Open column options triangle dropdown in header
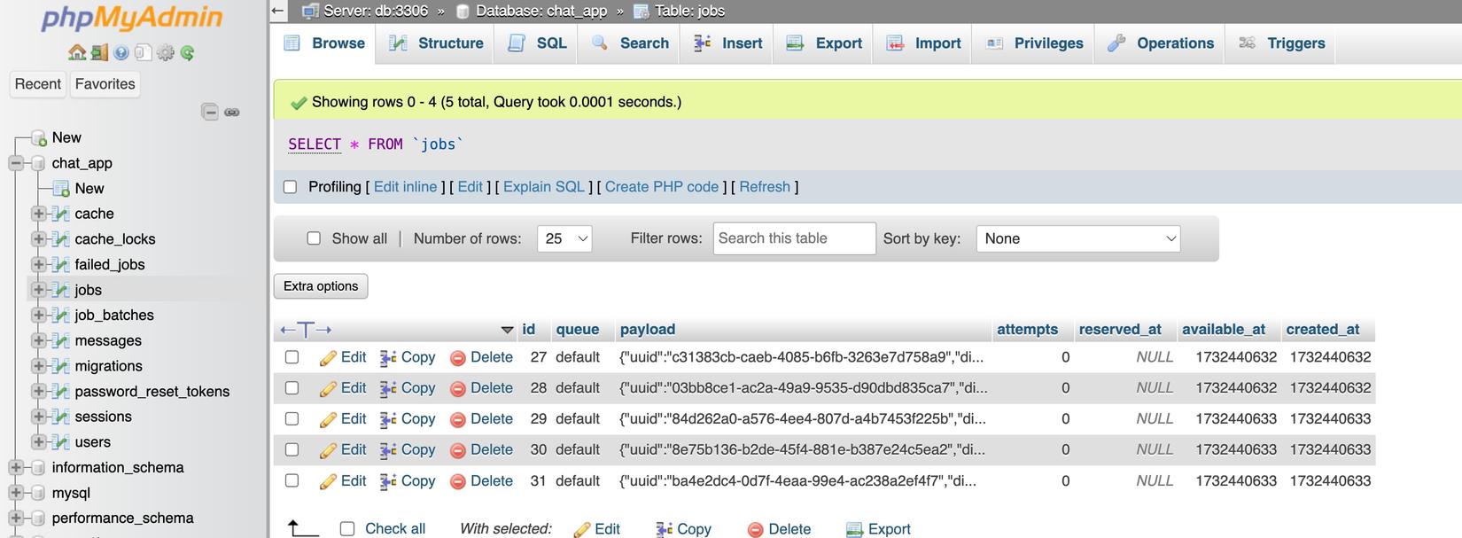 coord(507,331)
